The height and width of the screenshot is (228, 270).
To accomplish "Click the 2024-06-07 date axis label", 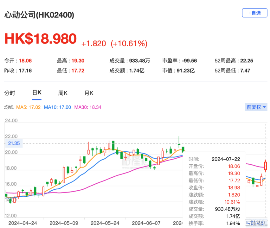I will (146, 223).
